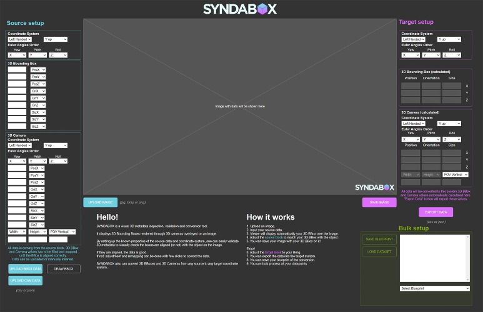The height and width of the screenshot is (312, 483).
Task: Open PosY dropdown in source 3D Bounding Box
Action: (x=38, y=77)
